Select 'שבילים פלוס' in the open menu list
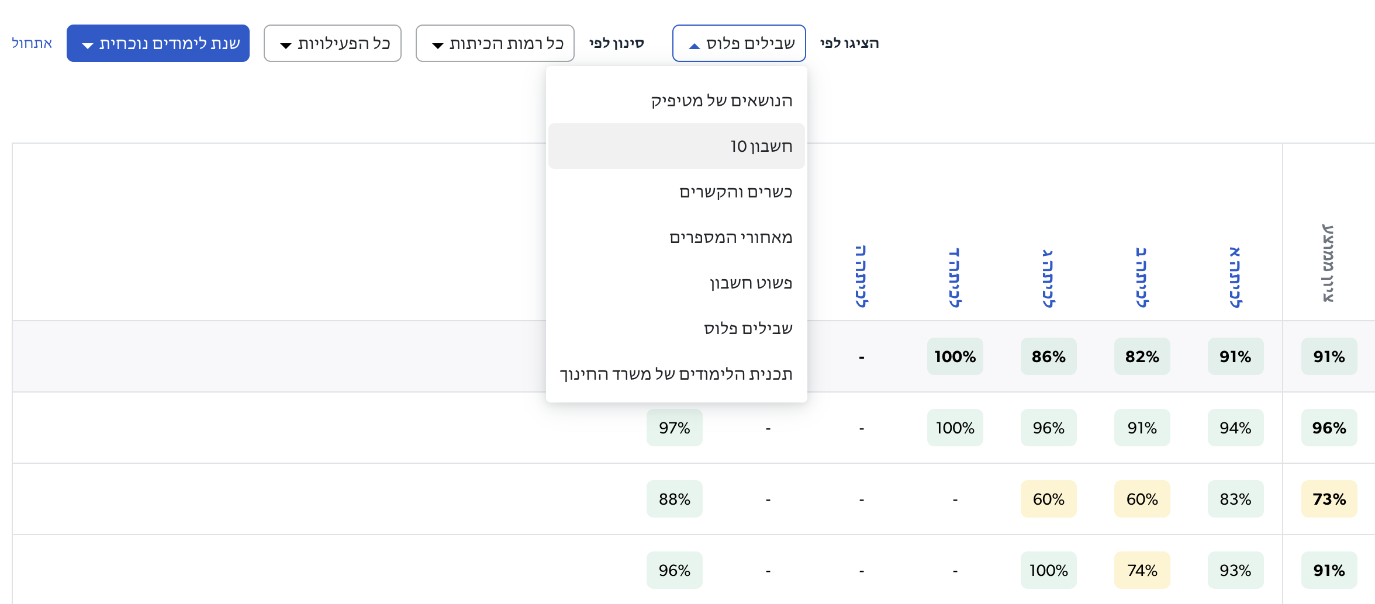This screenshot has width=1375, height=604. coord(748,328)
